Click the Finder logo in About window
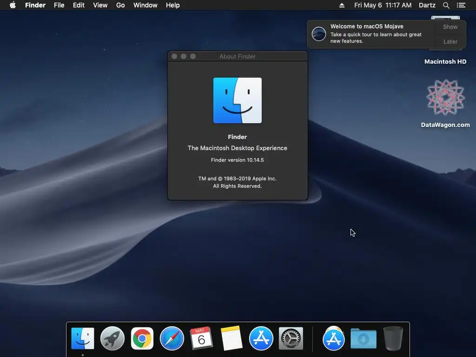Image resolution: width=476 pixels, height=357 pixels. [238, 100]
